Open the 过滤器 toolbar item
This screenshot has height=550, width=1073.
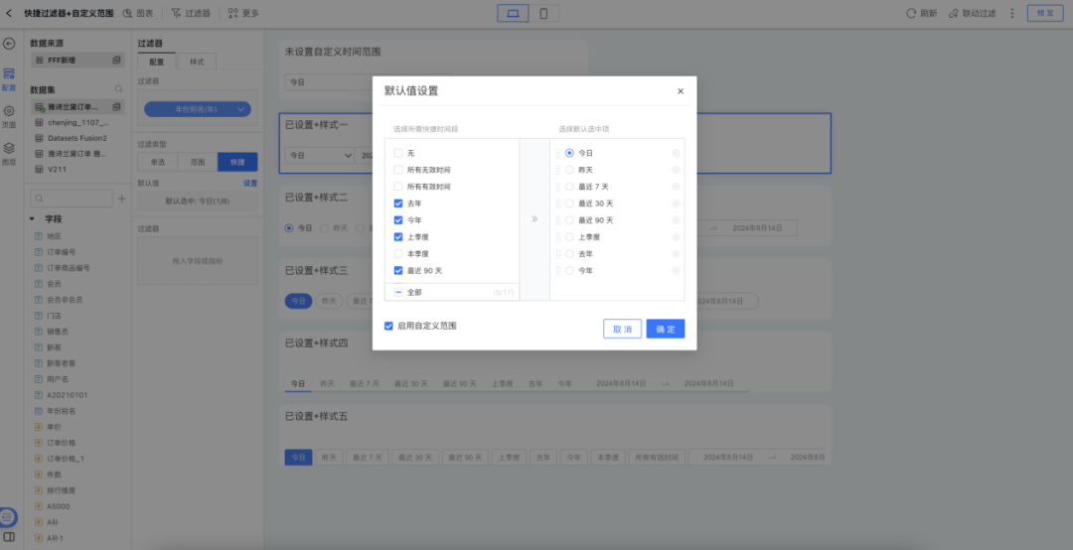point(190,13)
